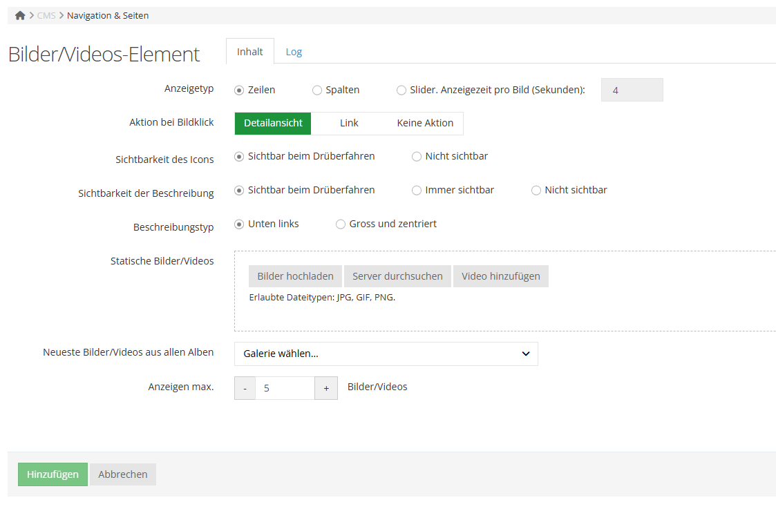
Task: Select the Inhalt tab
Action: (x=250, y=52)
